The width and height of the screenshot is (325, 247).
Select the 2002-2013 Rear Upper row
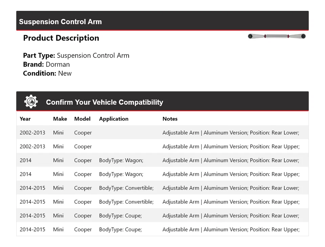click(x=162, y=146)
